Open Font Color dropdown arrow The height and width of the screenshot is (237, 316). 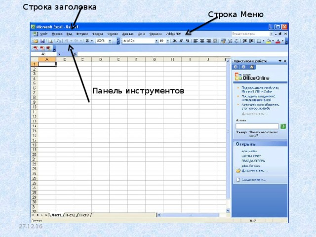pos(283,41)
